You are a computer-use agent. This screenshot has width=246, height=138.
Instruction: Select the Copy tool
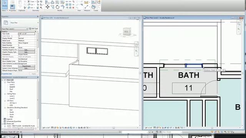tap(52, 7)
